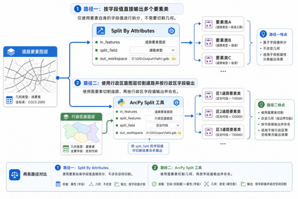This screenshot has width=298, height=199.
Task: Click the 路径二 heading with step number 2
Action: tap(135, 83)
